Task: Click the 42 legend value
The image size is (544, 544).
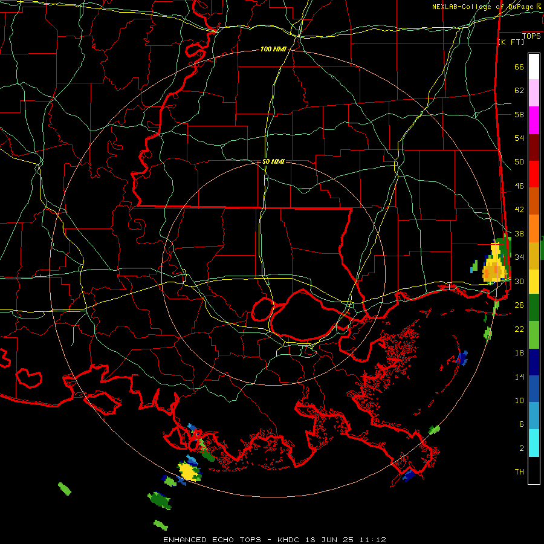Action: click(x=519, y=210)
